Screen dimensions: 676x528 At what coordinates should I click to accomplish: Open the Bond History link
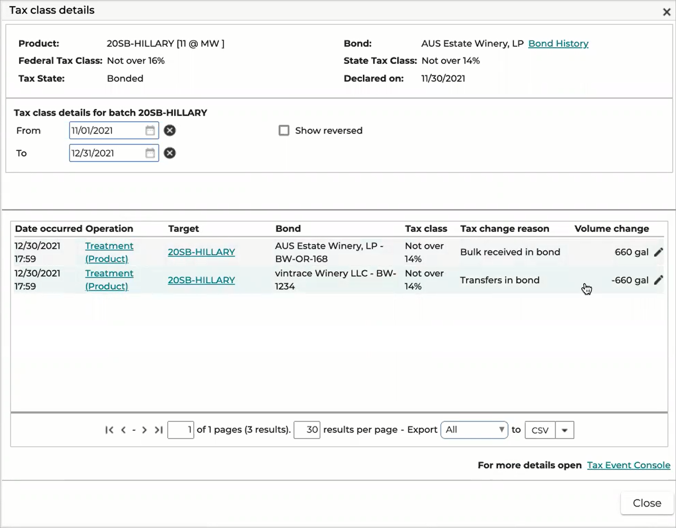point(558,43)
